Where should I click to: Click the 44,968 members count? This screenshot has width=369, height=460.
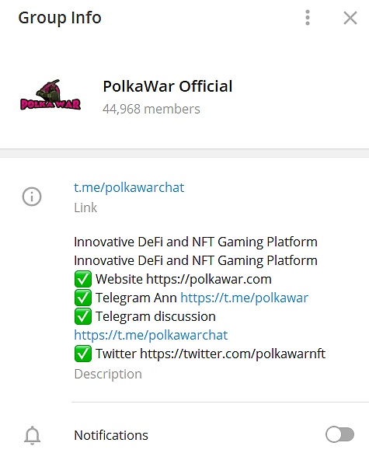pos(151,109)
